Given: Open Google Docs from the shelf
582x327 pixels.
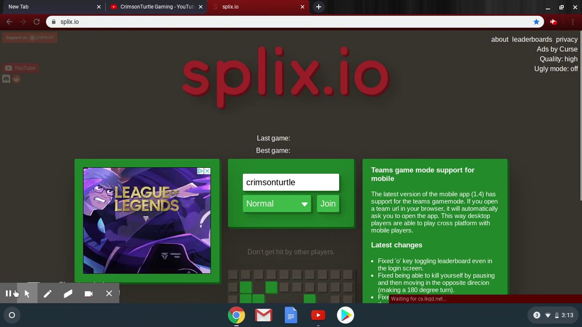Looking at the screenshot, I should [291, 315].
